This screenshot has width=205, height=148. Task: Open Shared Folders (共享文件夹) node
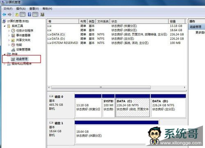[23, 40]
